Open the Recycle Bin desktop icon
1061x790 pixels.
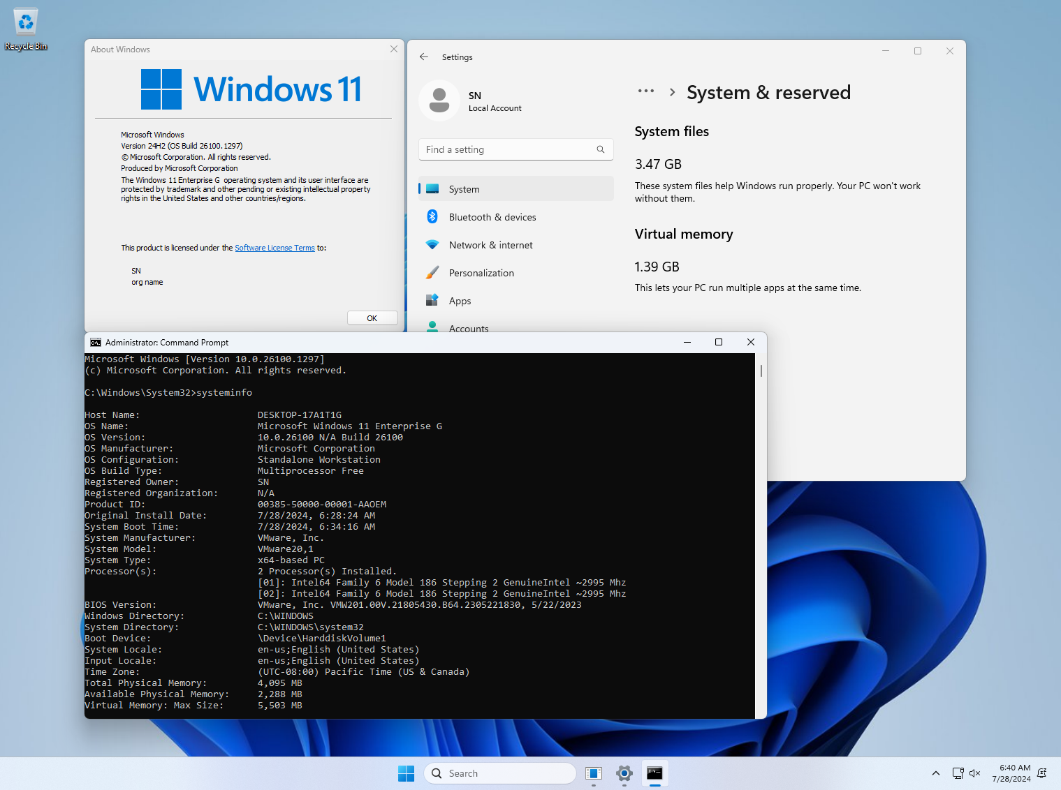coord(26,29)
